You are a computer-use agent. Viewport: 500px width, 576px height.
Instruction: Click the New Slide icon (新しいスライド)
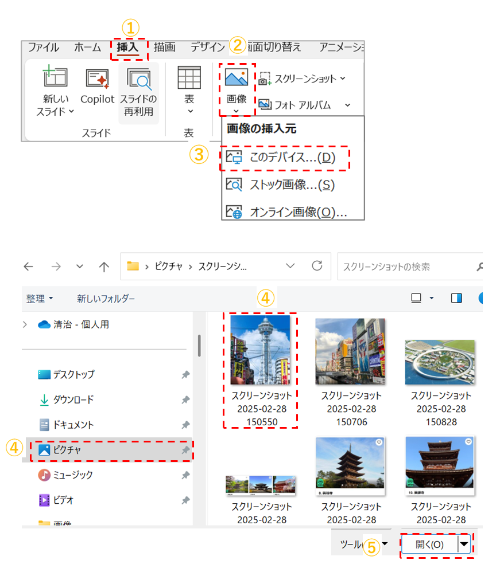point(55,77)
